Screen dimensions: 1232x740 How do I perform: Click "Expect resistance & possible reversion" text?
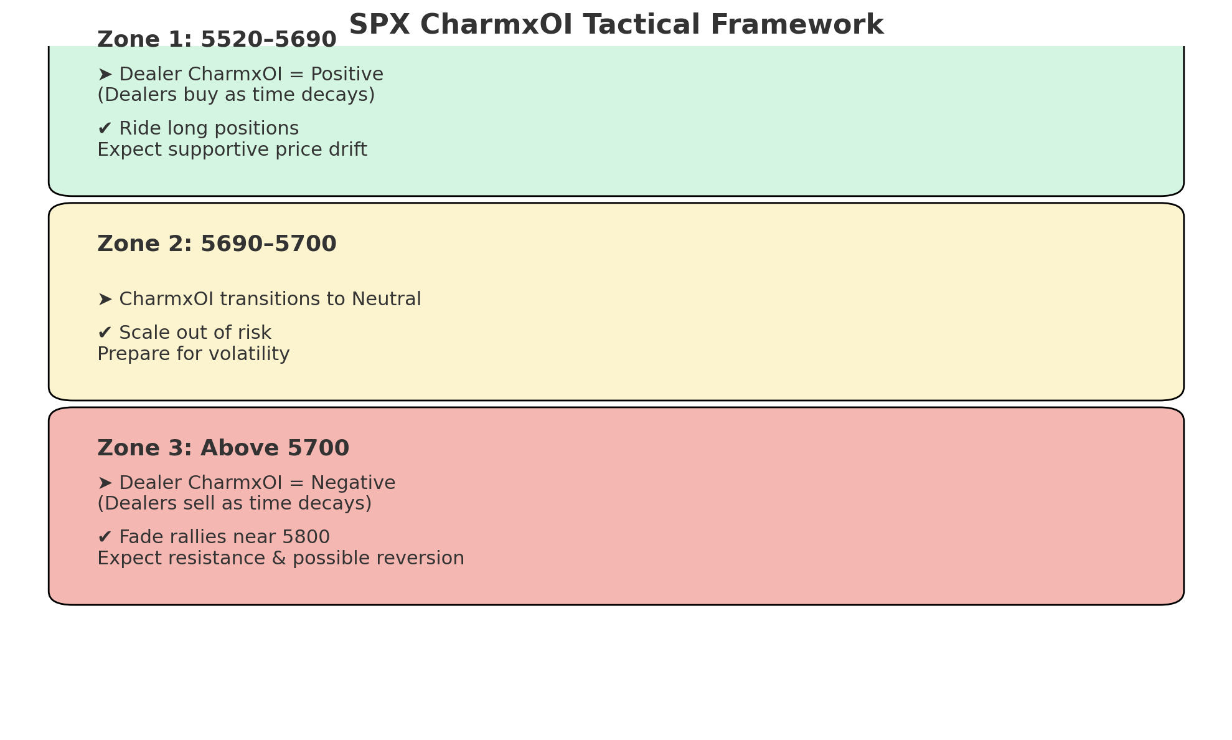click(281, 559)
